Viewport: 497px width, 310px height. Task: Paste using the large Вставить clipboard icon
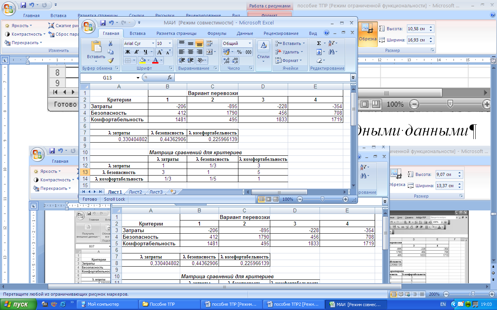(x=96, y=46)
